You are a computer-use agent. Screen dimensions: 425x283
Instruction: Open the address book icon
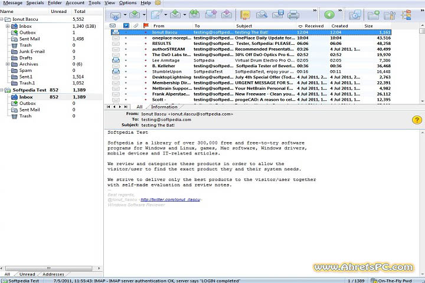[245, 15]
